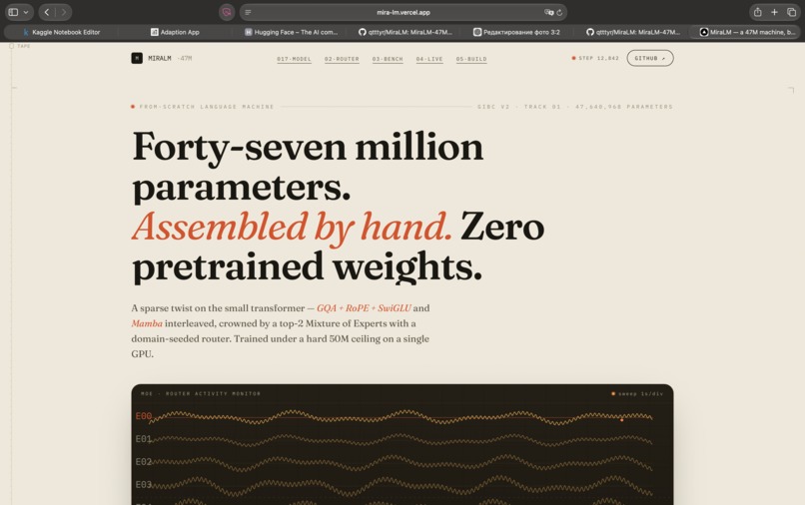This screenshot has width=805, height=505.
Task: Click the translate icon in address bar
Action: pos(548,12)
